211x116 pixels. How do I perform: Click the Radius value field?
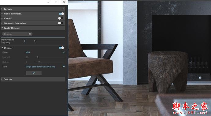(x=26, y=62)
